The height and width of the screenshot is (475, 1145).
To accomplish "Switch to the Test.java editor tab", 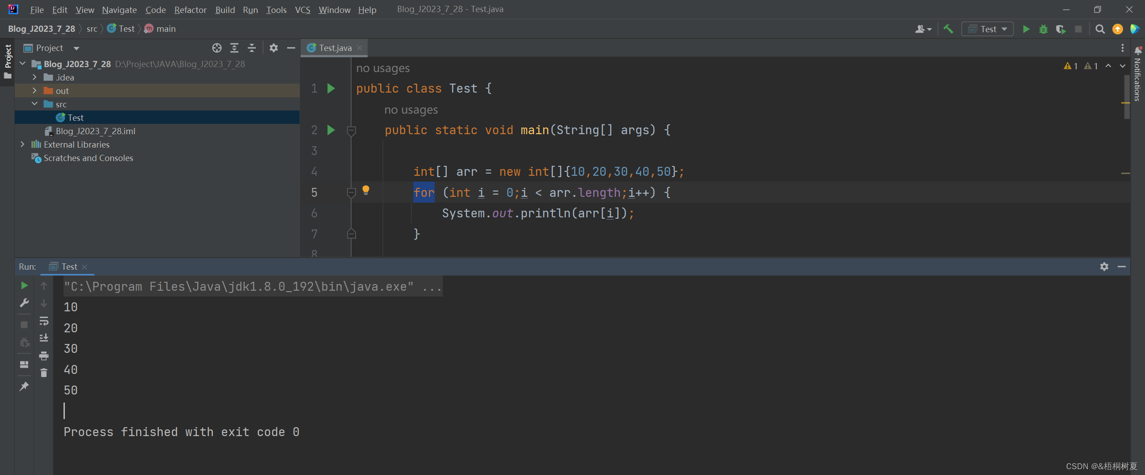I will pyautogui.click(x=335, y=48).
